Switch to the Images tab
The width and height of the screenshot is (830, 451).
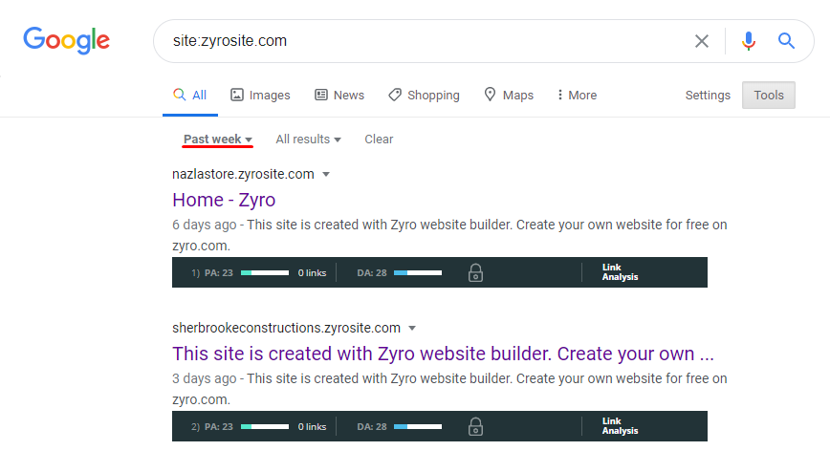tap(260, 96)
